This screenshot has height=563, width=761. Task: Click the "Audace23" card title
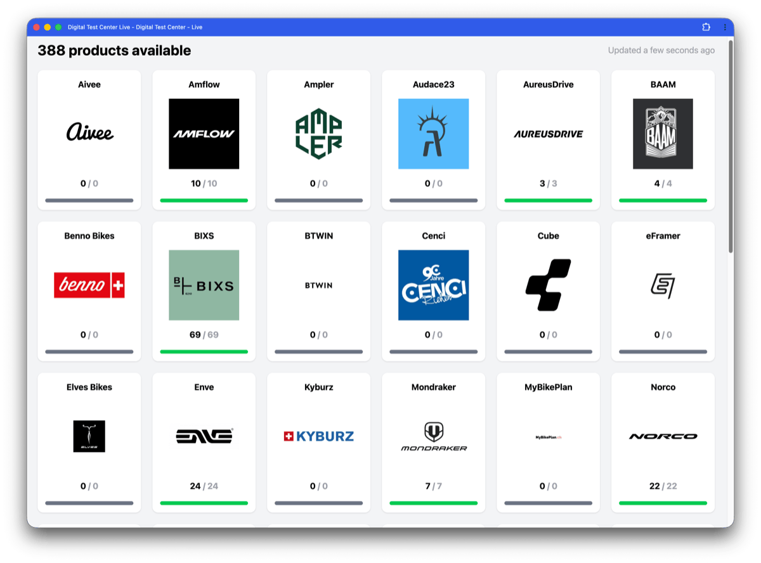pos(434,84)
